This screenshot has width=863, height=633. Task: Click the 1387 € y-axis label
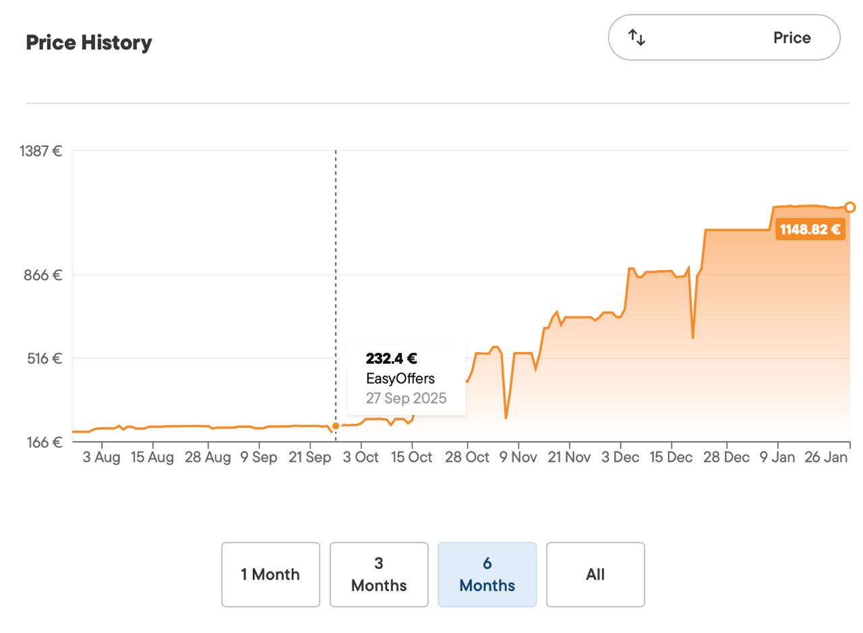[x=40, y=151]
